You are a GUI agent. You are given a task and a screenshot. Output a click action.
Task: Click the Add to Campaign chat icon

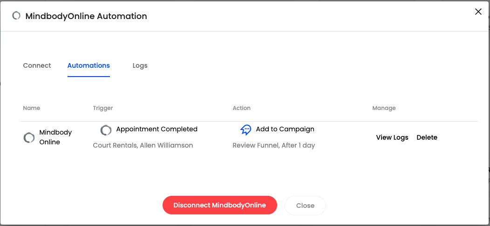coord(245,130)
